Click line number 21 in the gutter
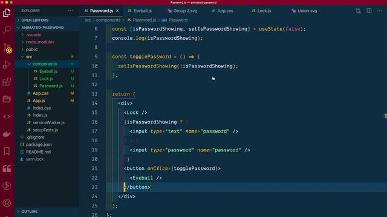Viewport: 387px width, 217px height. (94, 169)
